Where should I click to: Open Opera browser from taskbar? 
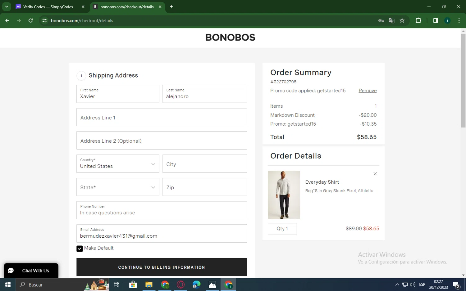point(180,284)
